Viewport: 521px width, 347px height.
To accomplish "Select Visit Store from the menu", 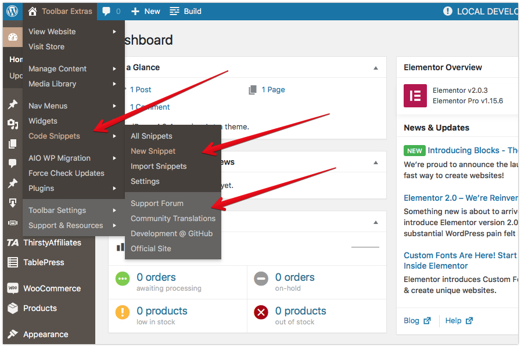I will click(x=46, y=47).
